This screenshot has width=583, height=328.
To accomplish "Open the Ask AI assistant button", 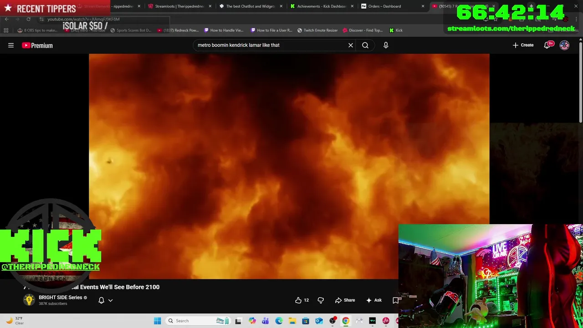I will pos(373,300).
